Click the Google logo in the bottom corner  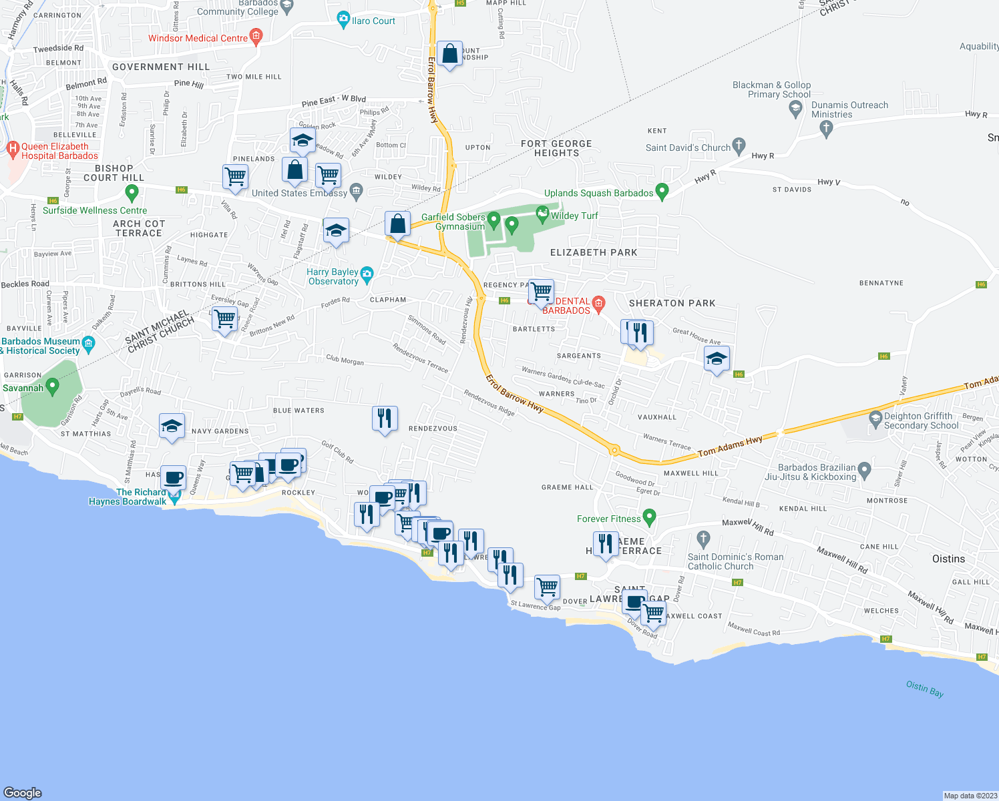point(22,793)
